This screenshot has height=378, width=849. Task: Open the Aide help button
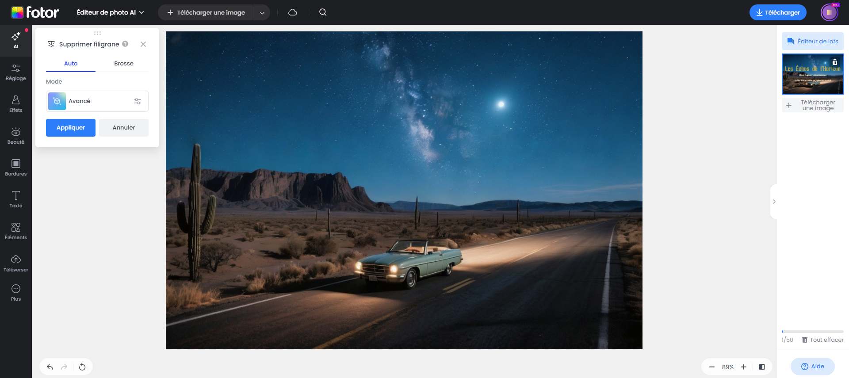[x=813, y=367]
